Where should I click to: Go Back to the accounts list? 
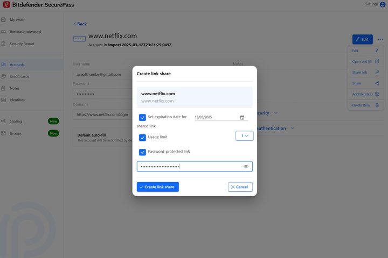80,24
